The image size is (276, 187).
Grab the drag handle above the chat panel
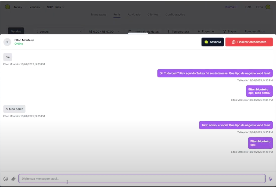[x=138, y=33]
